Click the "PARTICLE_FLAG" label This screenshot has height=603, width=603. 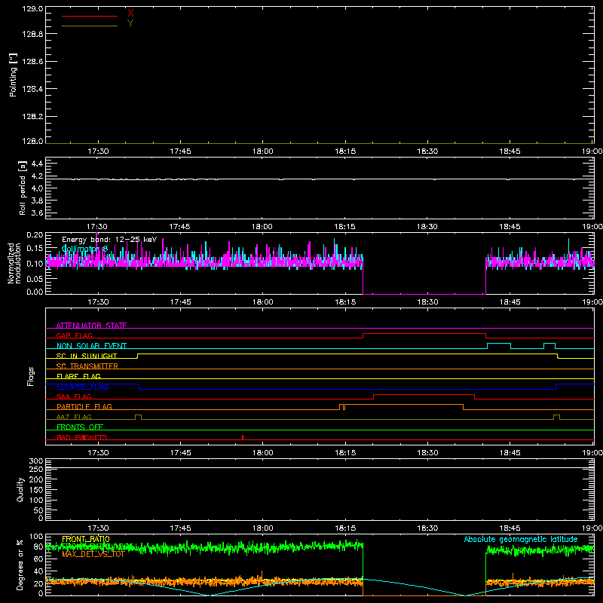pyautogui.click(x=84, y=406)
